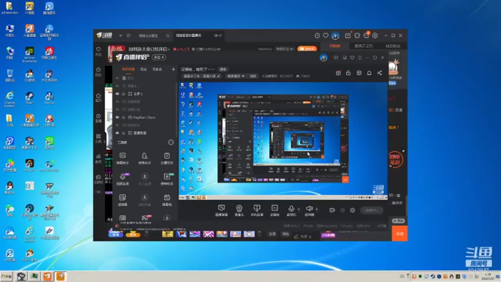Open the settings ring icon in Douyu header

[375, 36]
